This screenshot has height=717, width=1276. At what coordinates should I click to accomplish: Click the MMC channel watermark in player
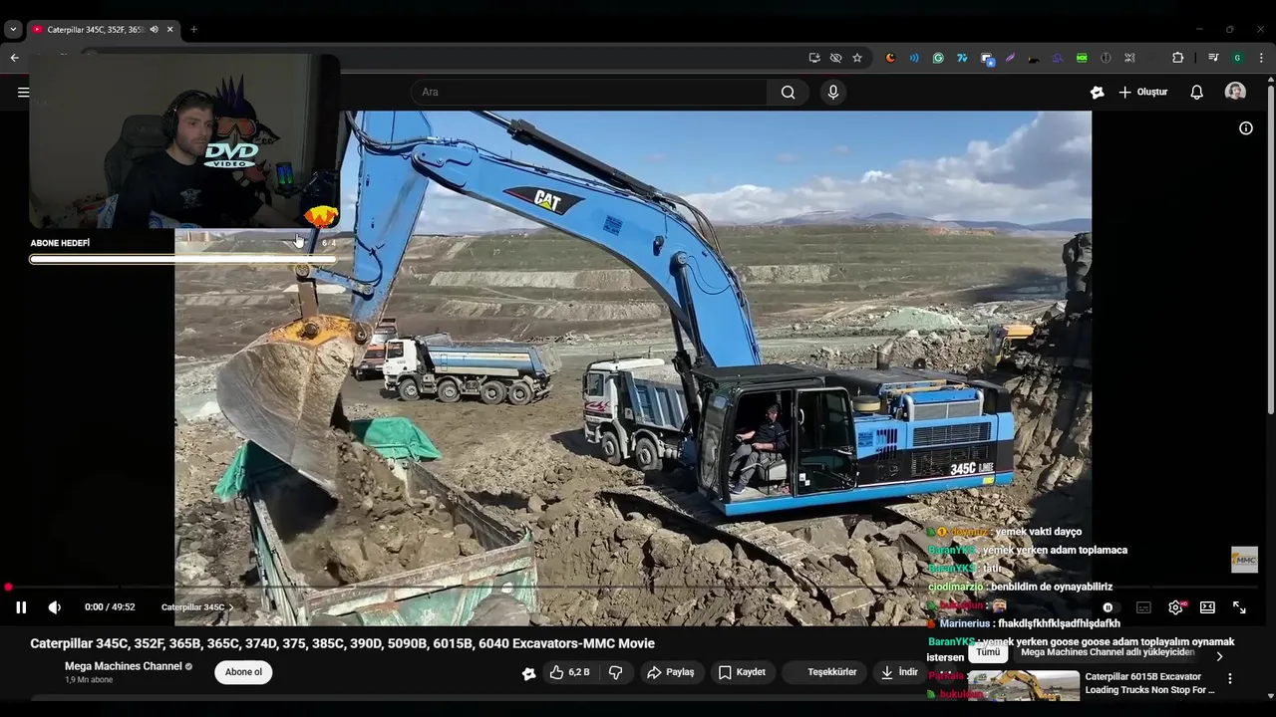point(1244,560)
